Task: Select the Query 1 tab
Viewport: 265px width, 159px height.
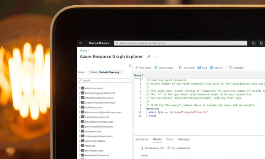Action: (139, 76)
